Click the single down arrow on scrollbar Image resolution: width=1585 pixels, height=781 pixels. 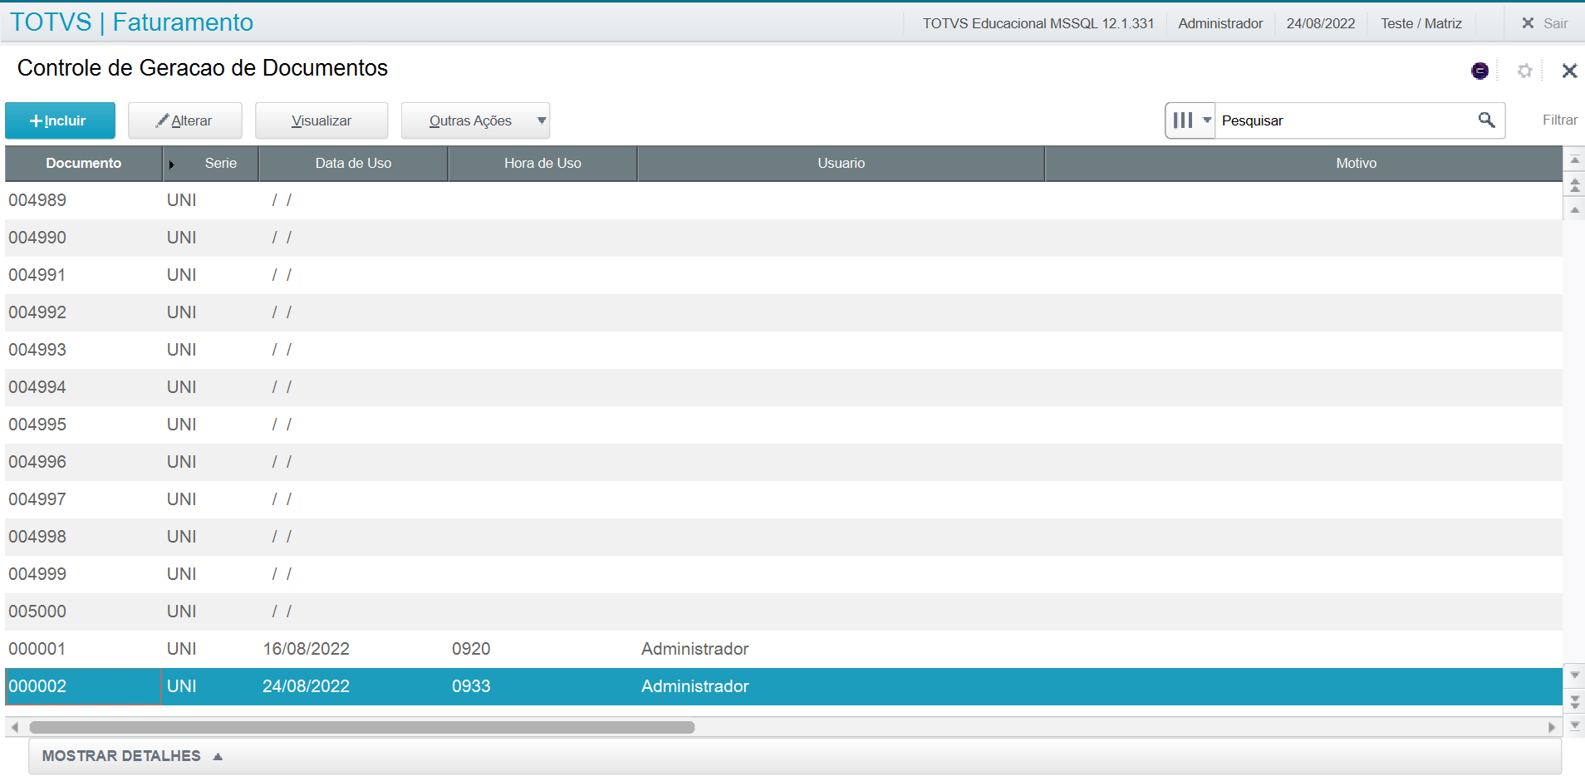coord(1574,675)
